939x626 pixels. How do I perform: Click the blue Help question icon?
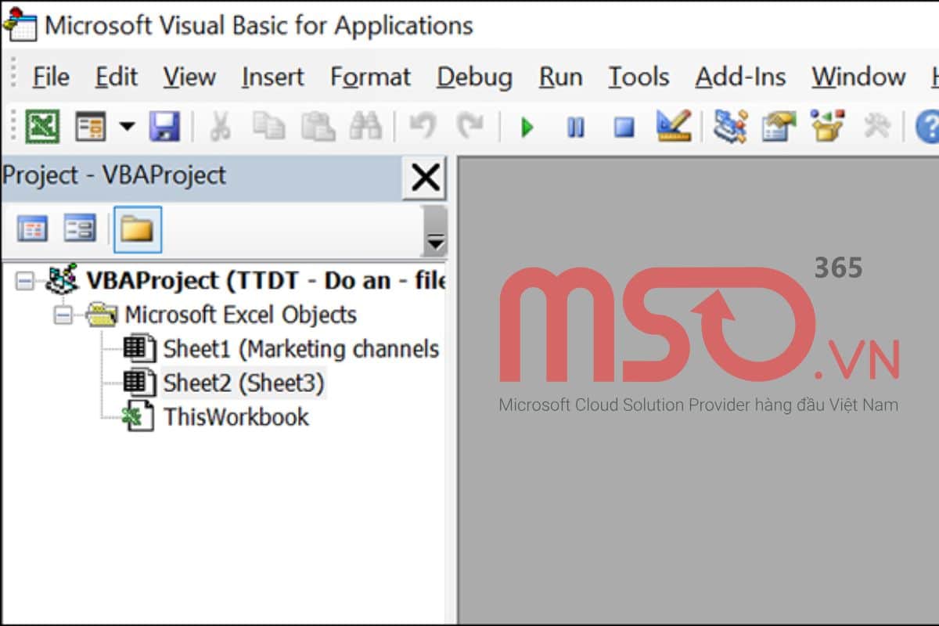[x=928, y=126]
